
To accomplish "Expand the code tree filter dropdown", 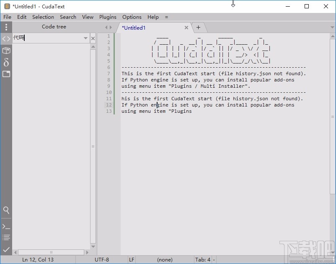I will click(85, 38).
